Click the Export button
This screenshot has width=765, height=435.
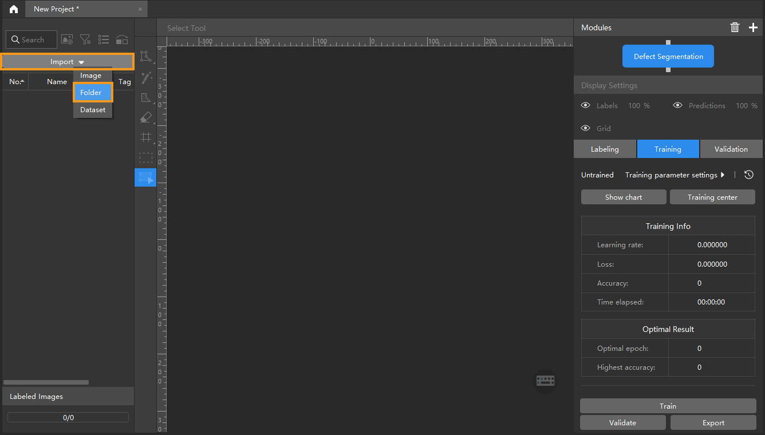(x=713, y=422)
